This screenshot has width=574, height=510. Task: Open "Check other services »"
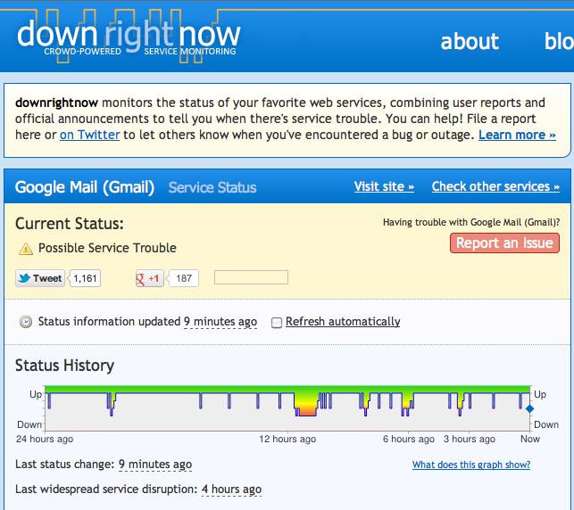coord(495,186)
